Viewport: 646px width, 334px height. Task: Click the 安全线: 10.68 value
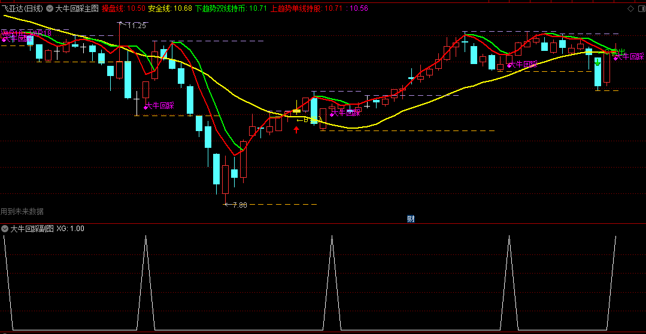pos(169,8)
